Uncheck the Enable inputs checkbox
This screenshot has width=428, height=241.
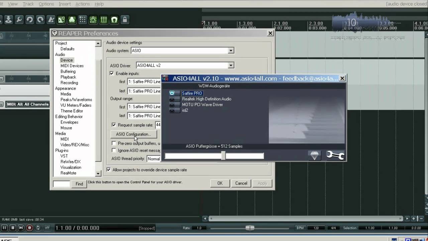112,73
